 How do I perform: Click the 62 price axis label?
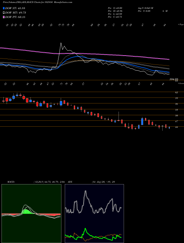coord(176,92)
